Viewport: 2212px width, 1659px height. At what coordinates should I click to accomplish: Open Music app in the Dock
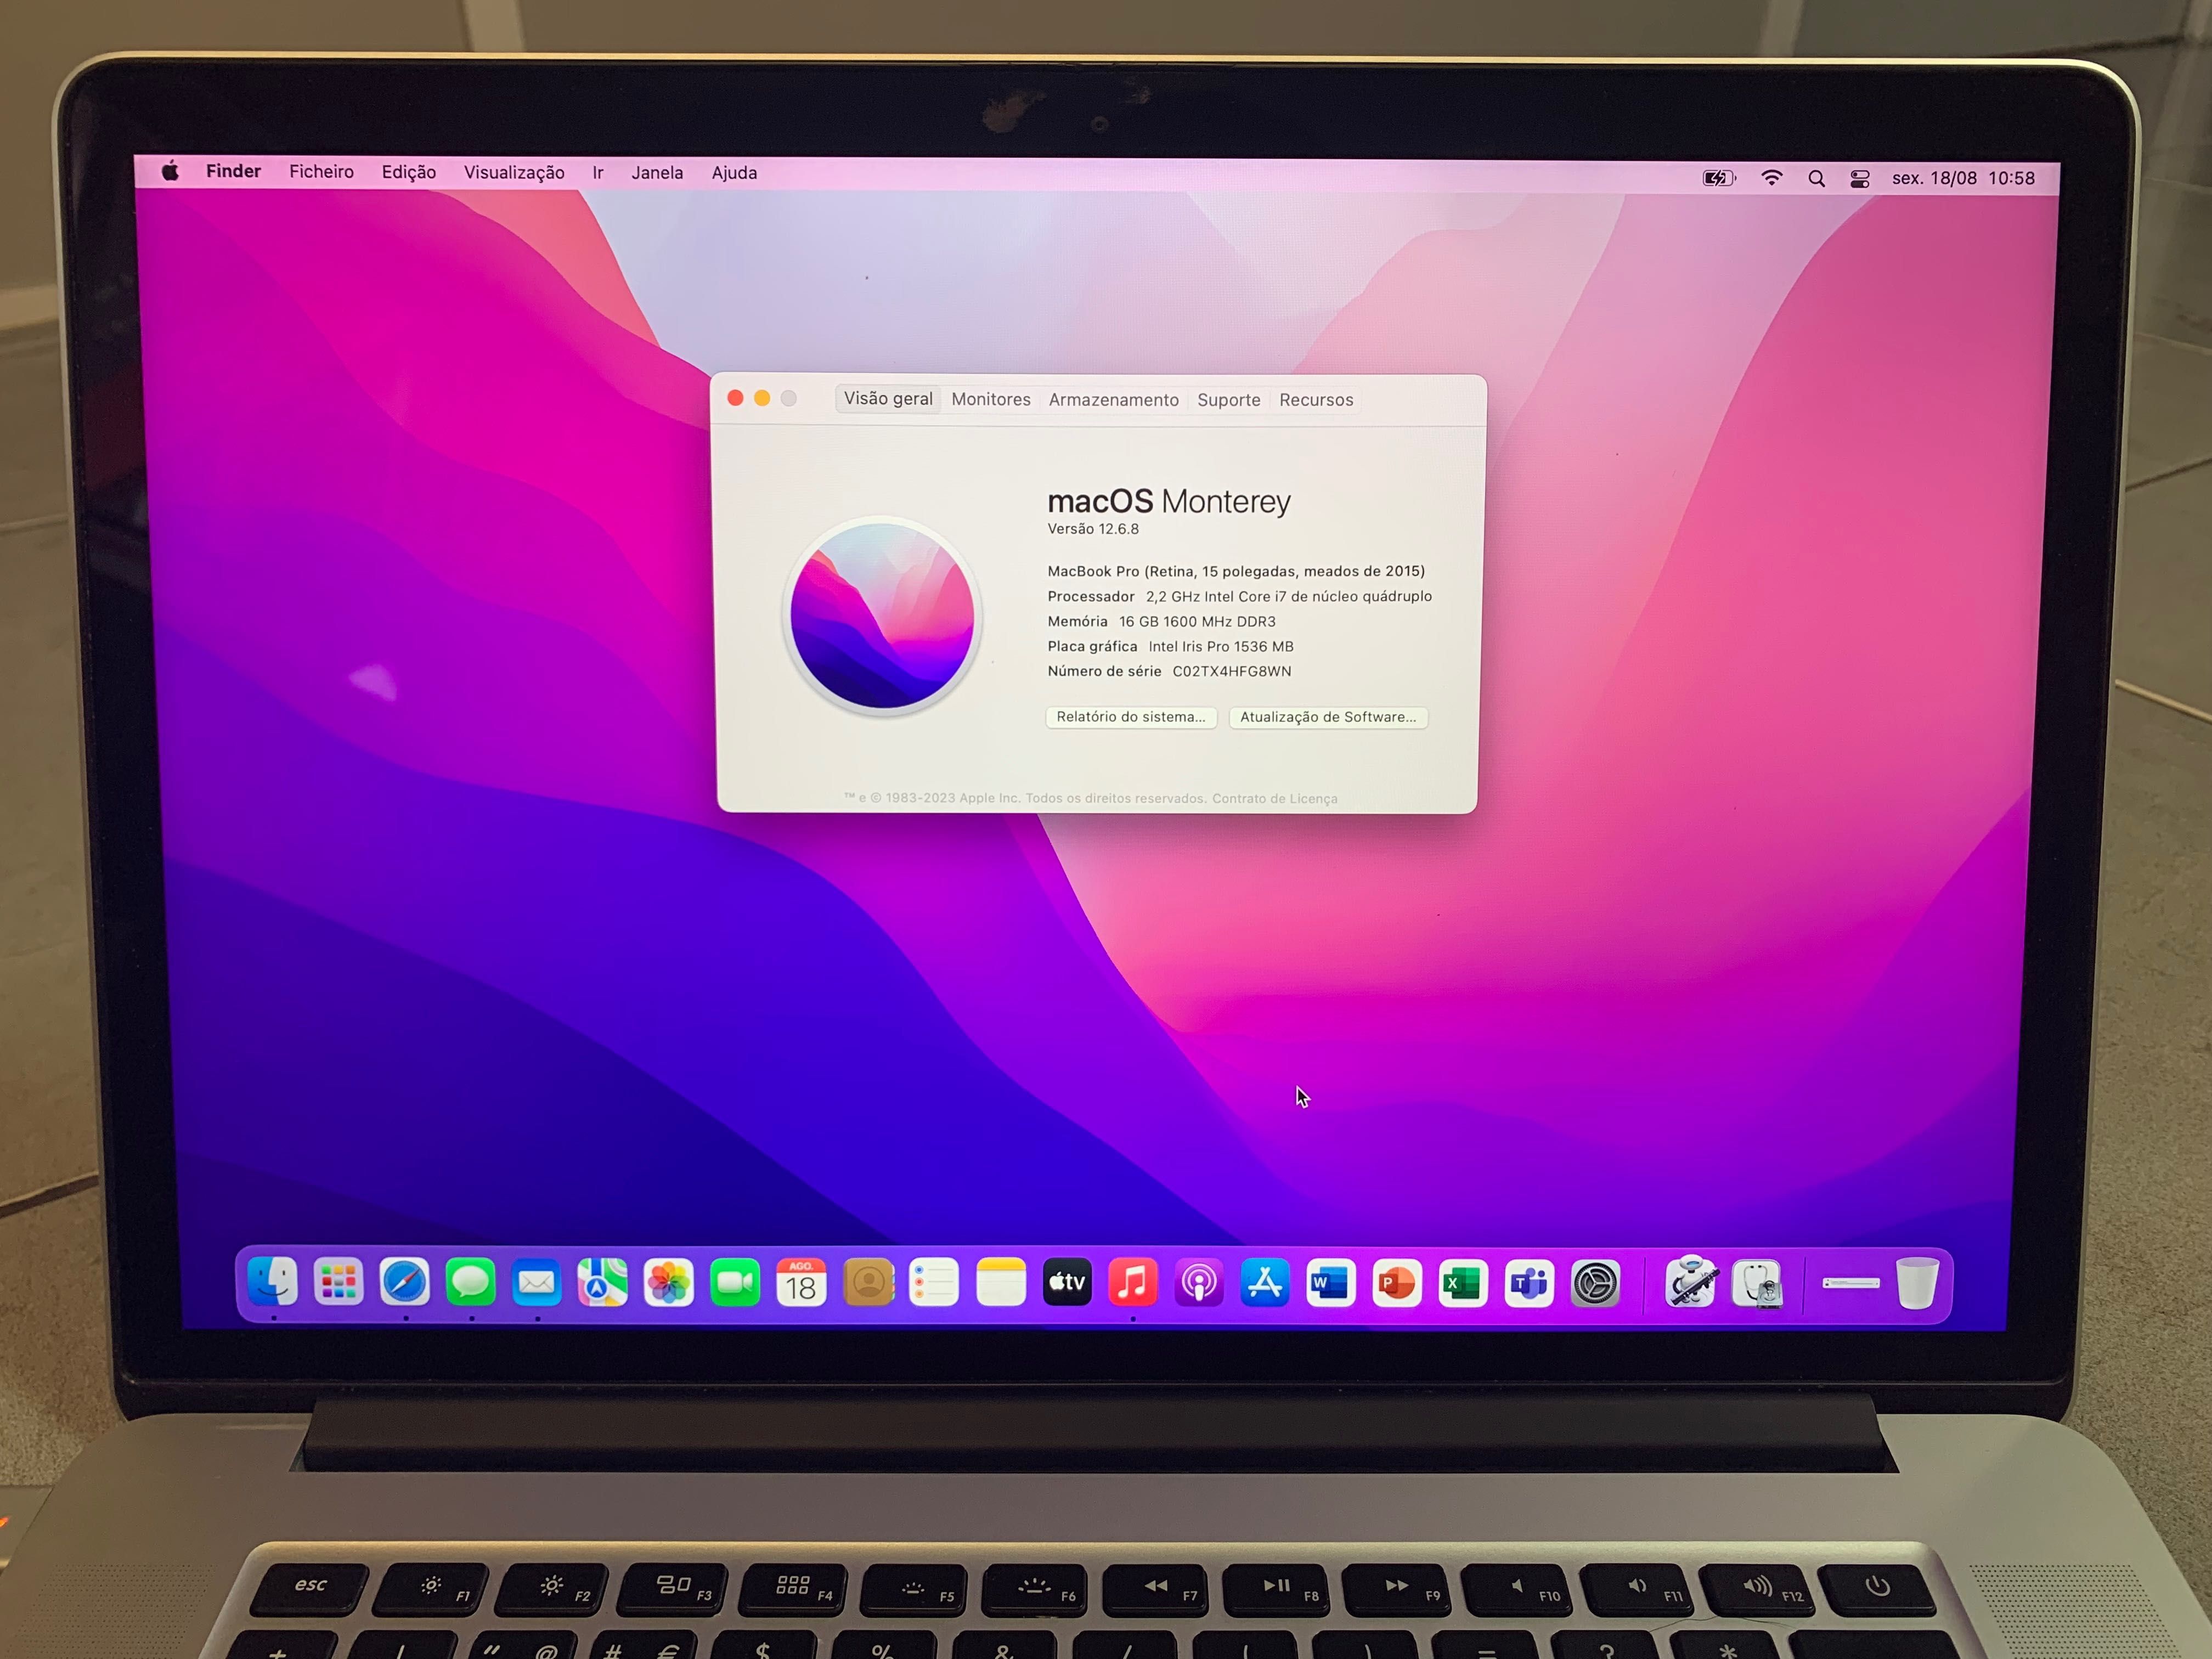click(1133, 1282)
